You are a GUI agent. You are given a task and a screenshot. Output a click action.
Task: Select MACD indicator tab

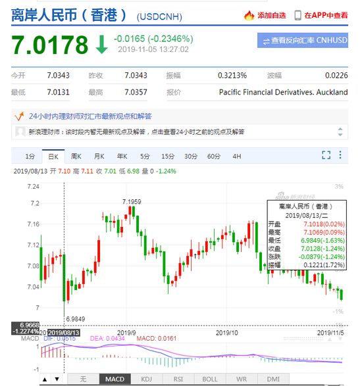[115, 379]
